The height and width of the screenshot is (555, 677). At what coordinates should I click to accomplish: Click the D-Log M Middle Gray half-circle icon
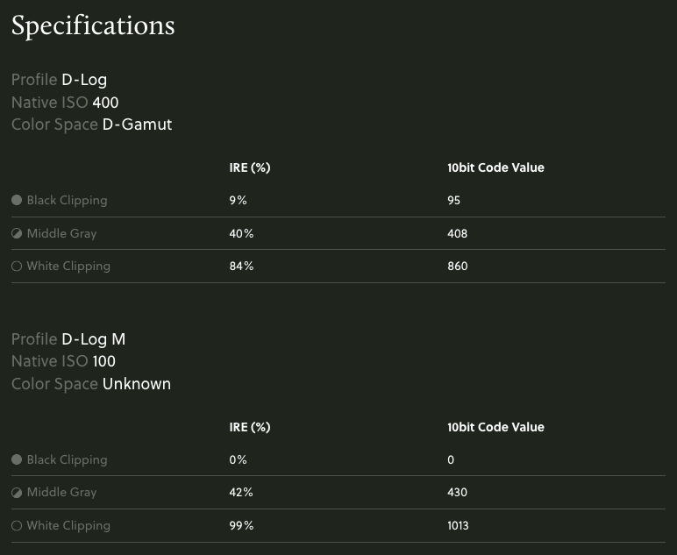click(x=17, y=493)
